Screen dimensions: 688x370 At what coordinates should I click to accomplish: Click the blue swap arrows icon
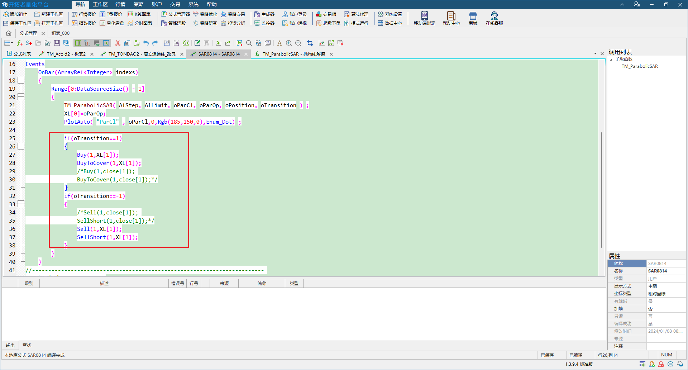pos(310,43)
